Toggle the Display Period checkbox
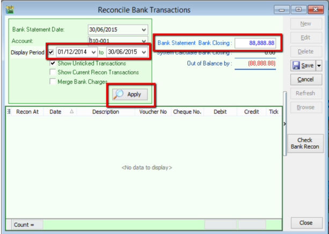The image size is (329, 234). pyautogui.click(x=51, y=52)
